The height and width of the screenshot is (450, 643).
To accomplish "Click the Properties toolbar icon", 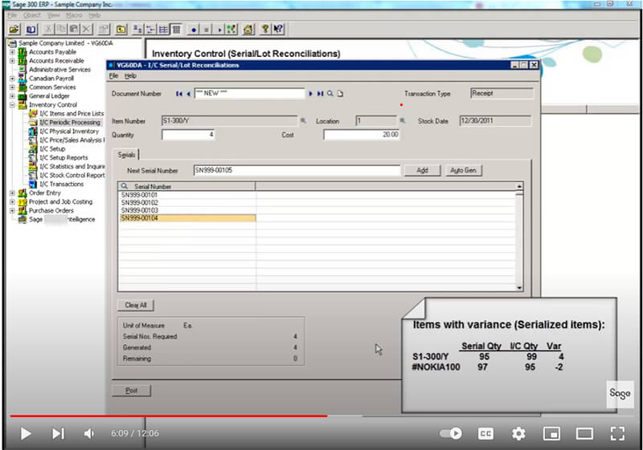I will [104, 30].
